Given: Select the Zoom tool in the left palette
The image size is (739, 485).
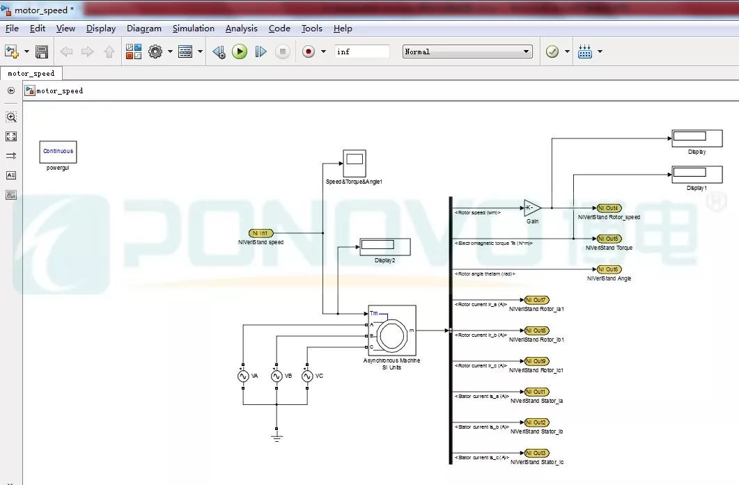Looking at the screenshot, I should click(x=11, y=117).
